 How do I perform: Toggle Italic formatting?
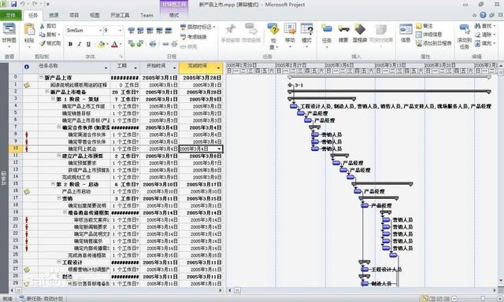pos(80,44)
